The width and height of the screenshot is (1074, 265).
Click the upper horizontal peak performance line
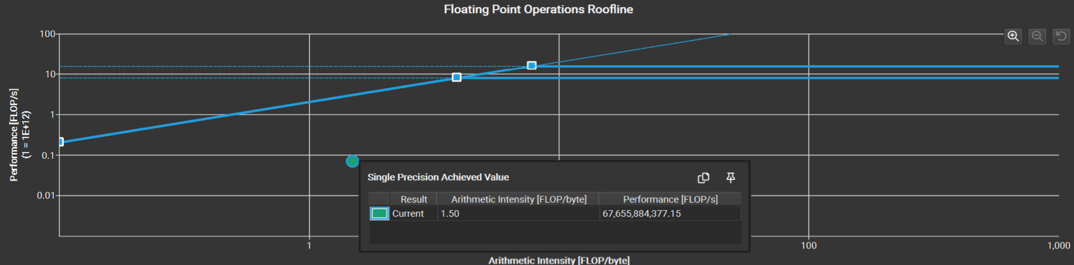tap(796, 66)
